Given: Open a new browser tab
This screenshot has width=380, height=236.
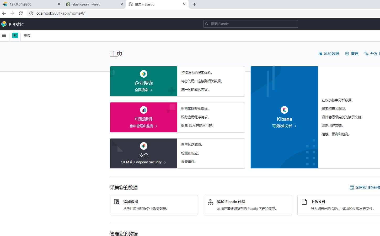Looking at the screenshot, I should coord(194,4).
